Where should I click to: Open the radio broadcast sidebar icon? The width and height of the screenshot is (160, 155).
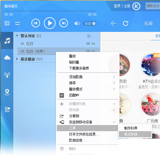point(7,75)
